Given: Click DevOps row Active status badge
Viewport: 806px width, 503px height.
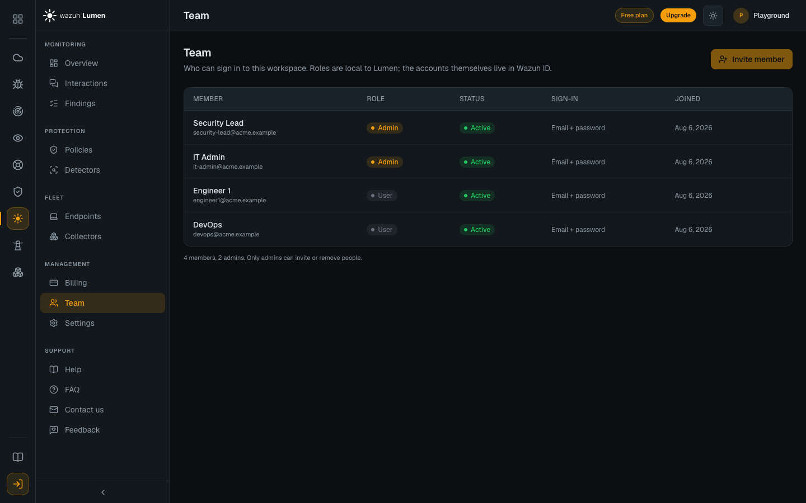Looking at the screenshot, I should point(477,230).
